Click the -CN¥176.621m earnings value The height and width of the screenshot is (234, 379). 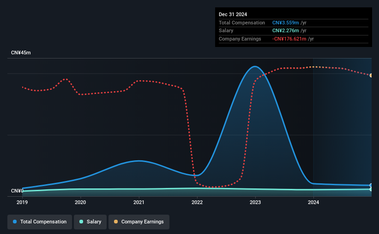[289, 39]
